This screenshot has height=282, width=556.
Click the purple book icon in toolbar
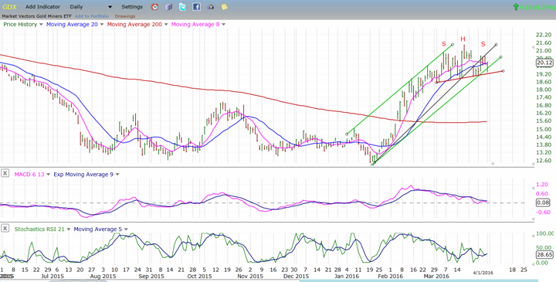click(x=168, y=7)
